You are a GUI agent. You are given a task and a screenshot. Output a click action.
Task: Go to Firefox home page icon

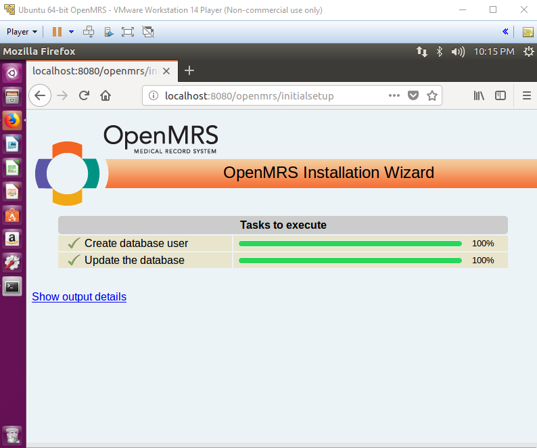click(106, 95)
